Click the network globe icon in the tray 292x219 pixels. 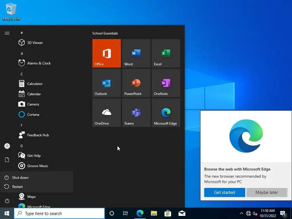pyautogui.click(x=248, y=213)
